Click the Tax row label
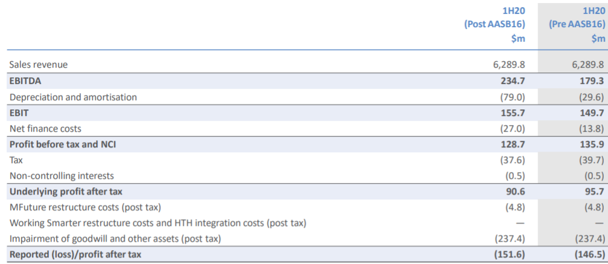This screenshot has height=264, width=608. point(16,160)
